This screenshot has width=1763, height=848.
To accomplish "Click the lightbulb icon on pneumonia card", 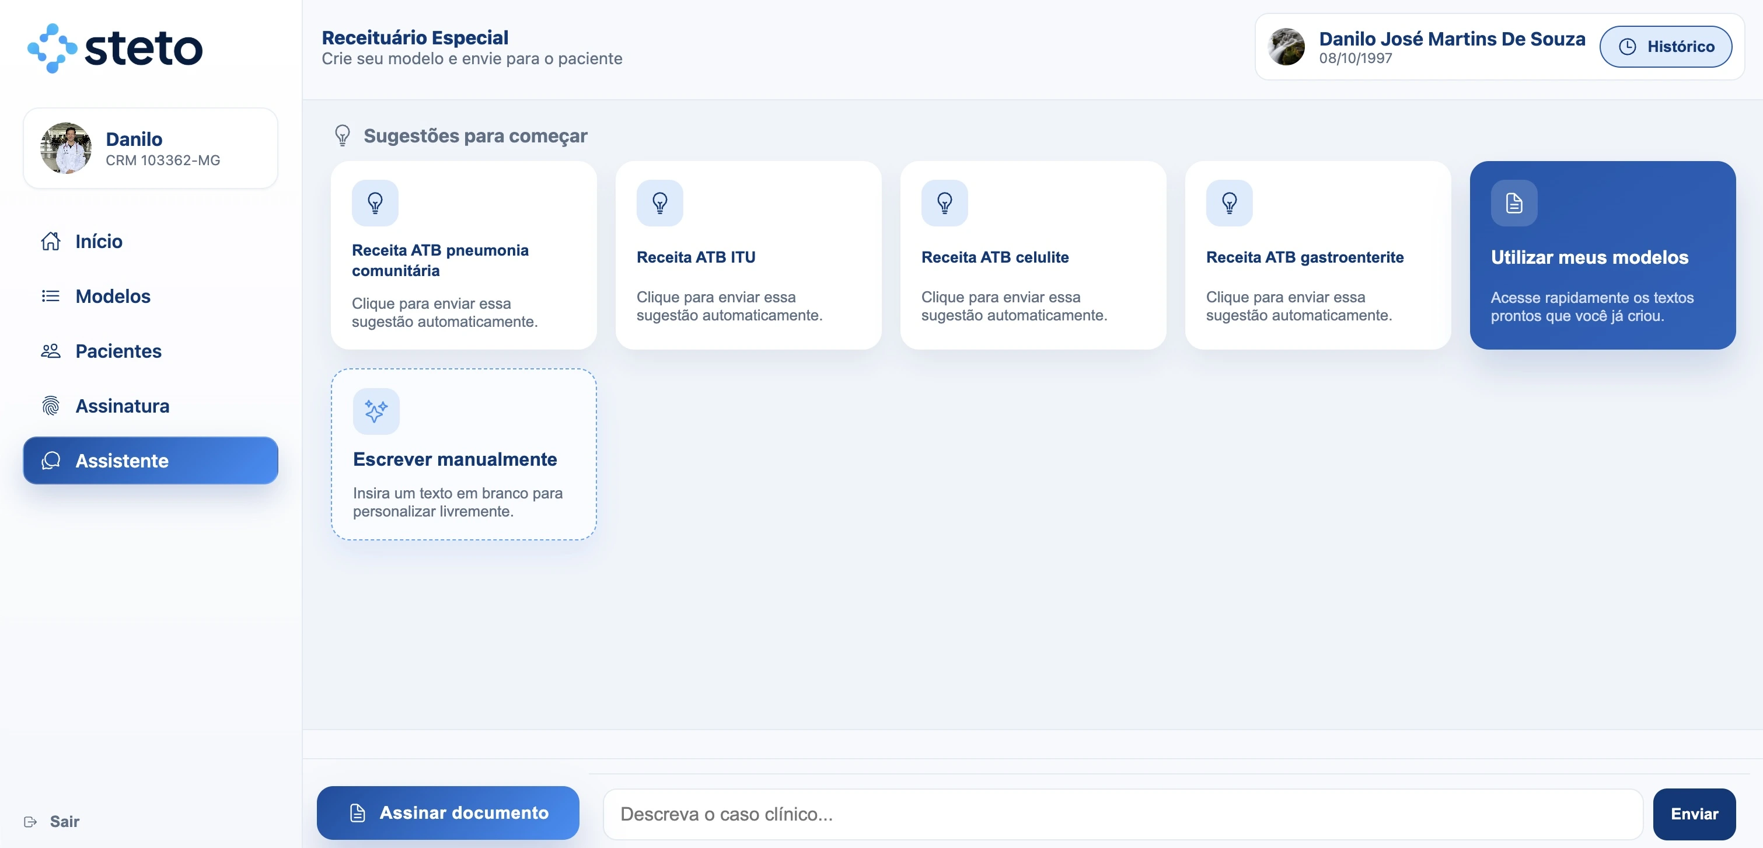I will (375, 203).
